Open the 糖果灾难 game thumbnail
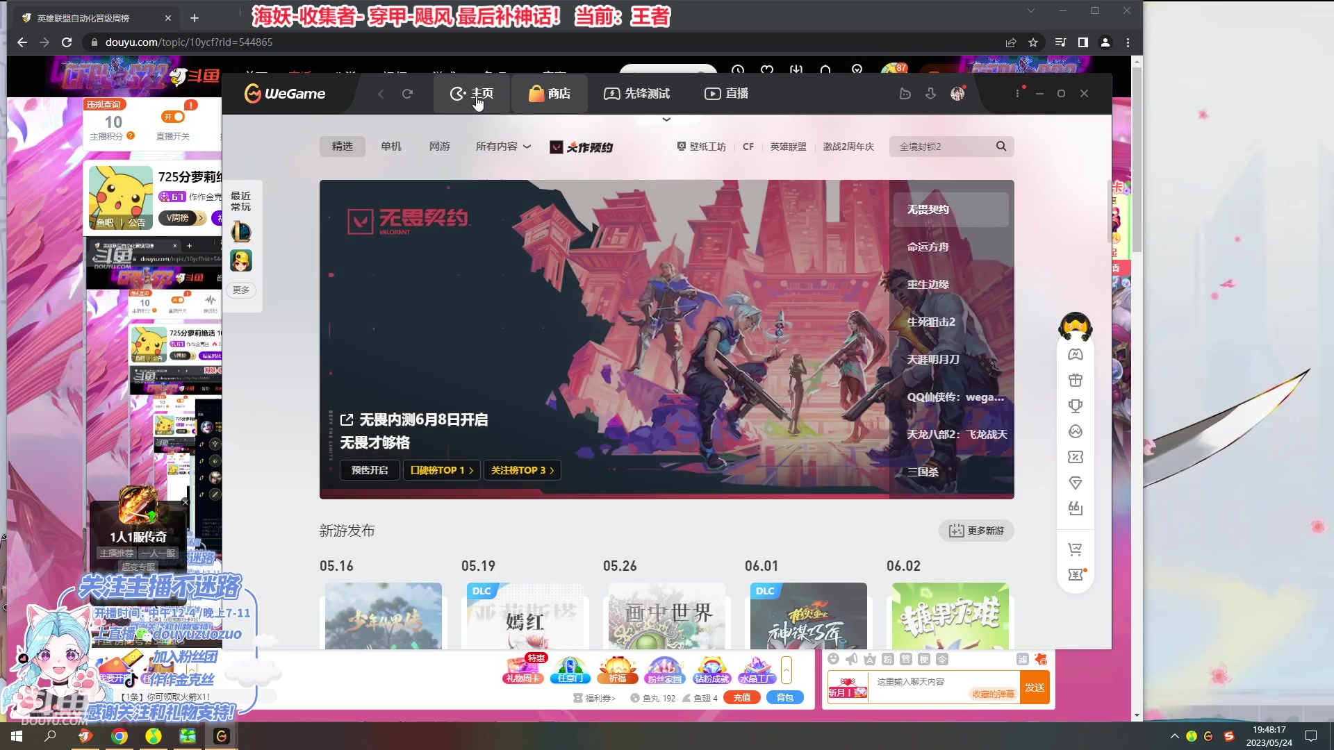The width and height of the screenshot is (1334, 750). [x=950, y=616]
